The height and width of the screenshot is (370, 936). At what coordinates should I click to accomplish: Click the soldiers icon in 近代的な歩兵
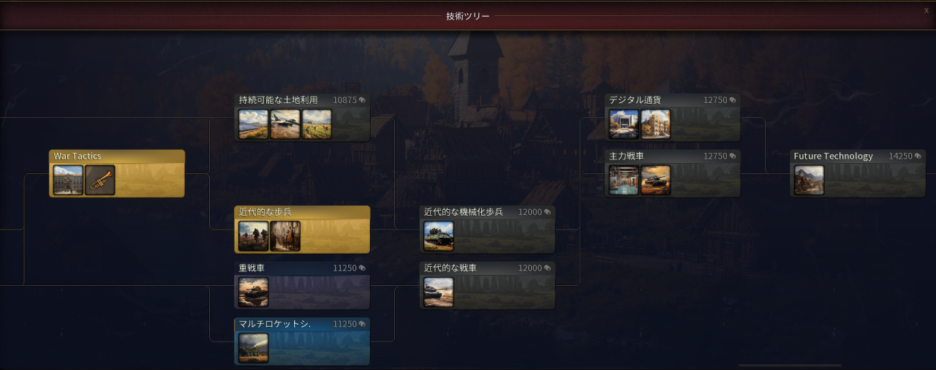(x=254, y=236)
